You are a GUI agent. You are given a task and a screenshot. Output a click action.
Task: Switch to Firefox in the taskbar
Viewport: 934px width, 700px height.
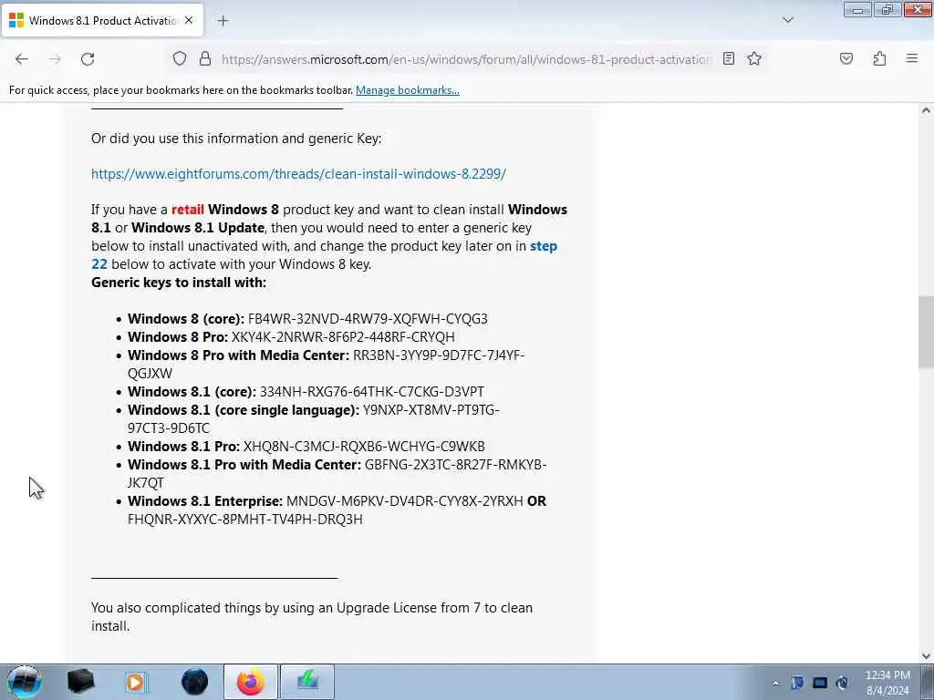[x=251, y=682]
